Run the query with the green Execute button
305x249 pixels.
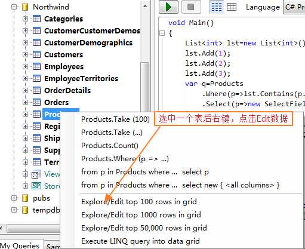(x=168, y=7)
